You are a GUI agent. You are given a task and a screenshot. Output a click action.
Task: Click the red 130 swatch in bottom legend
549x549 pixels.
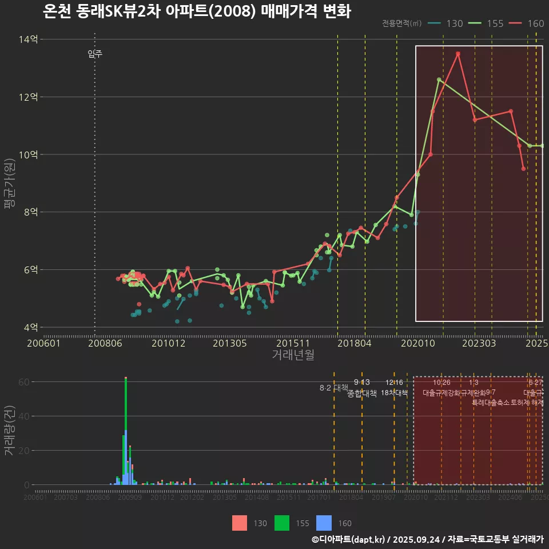click(x=240, y=523)
